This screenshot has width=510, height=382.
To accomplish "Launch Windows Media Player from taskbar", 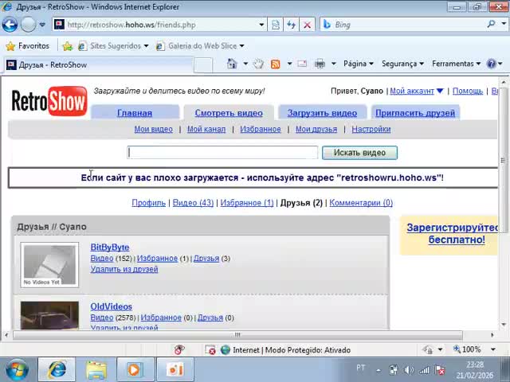I will [x=134, y=369].
